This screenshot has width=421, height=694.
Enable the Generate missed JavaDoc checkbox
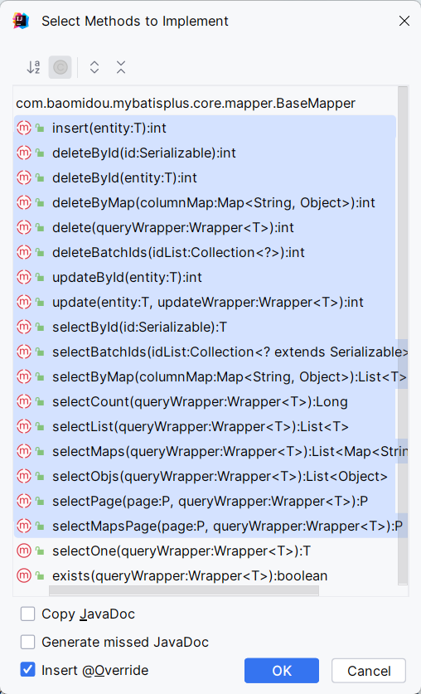(x=27, y=642)
